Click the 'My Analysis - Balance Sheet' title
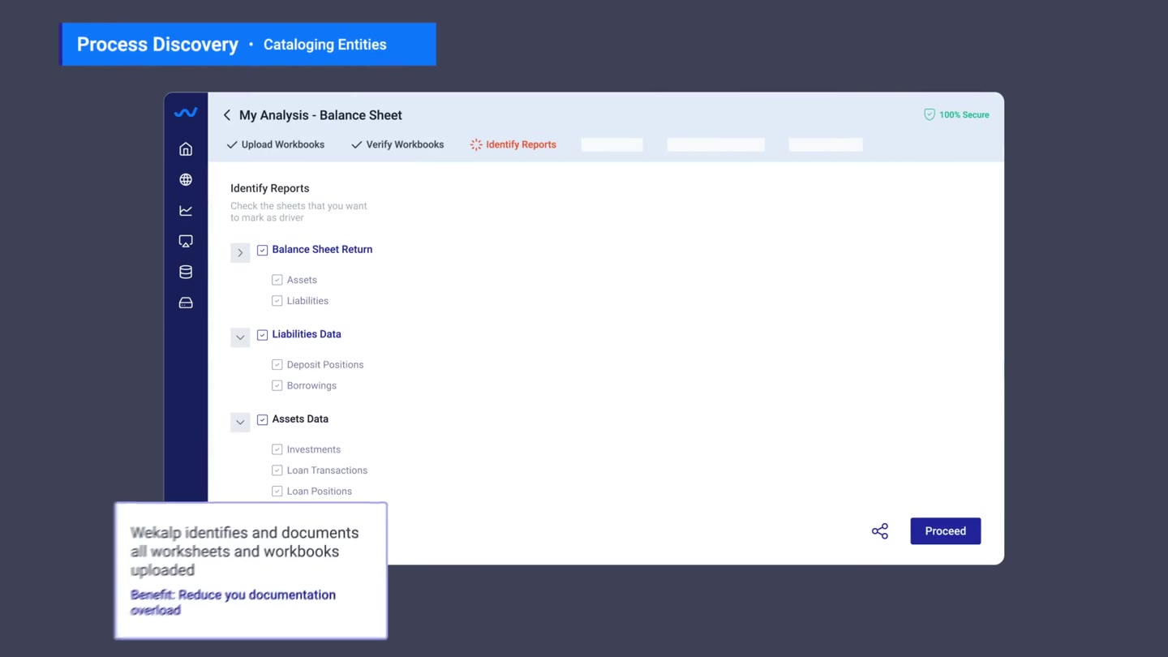 click(320, 115)
